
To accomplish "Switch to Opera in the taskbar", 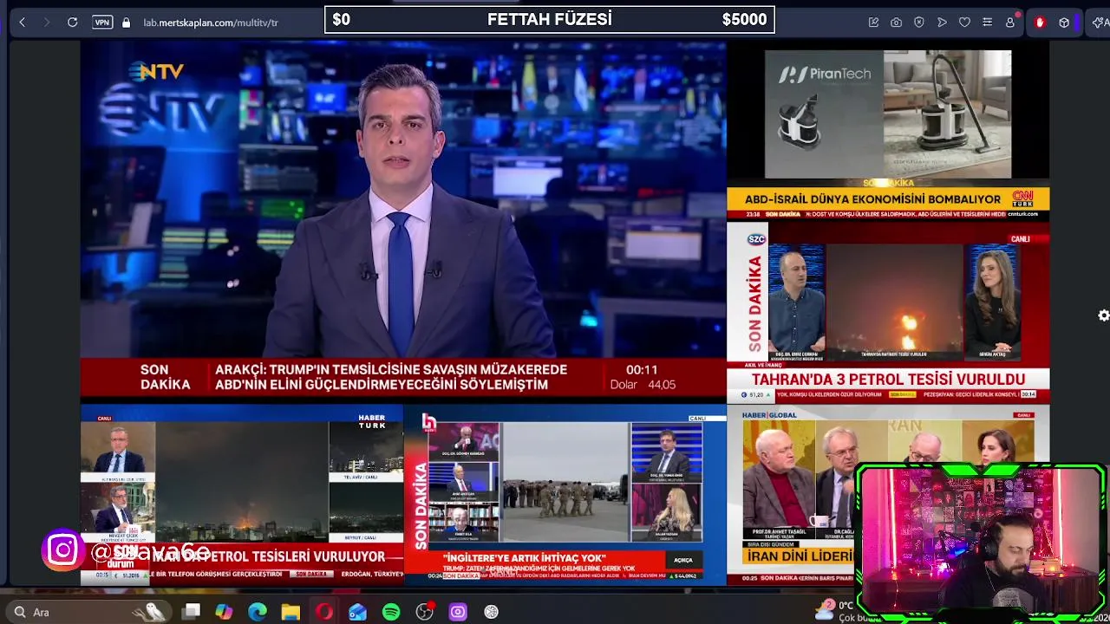I will pyautogui.click(x=324, y=612).
